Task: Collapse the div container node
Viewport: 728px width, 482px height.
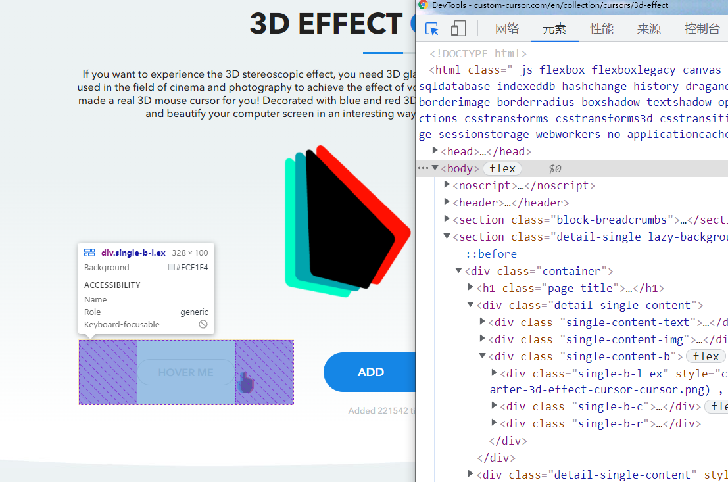Action: [459, 270]
